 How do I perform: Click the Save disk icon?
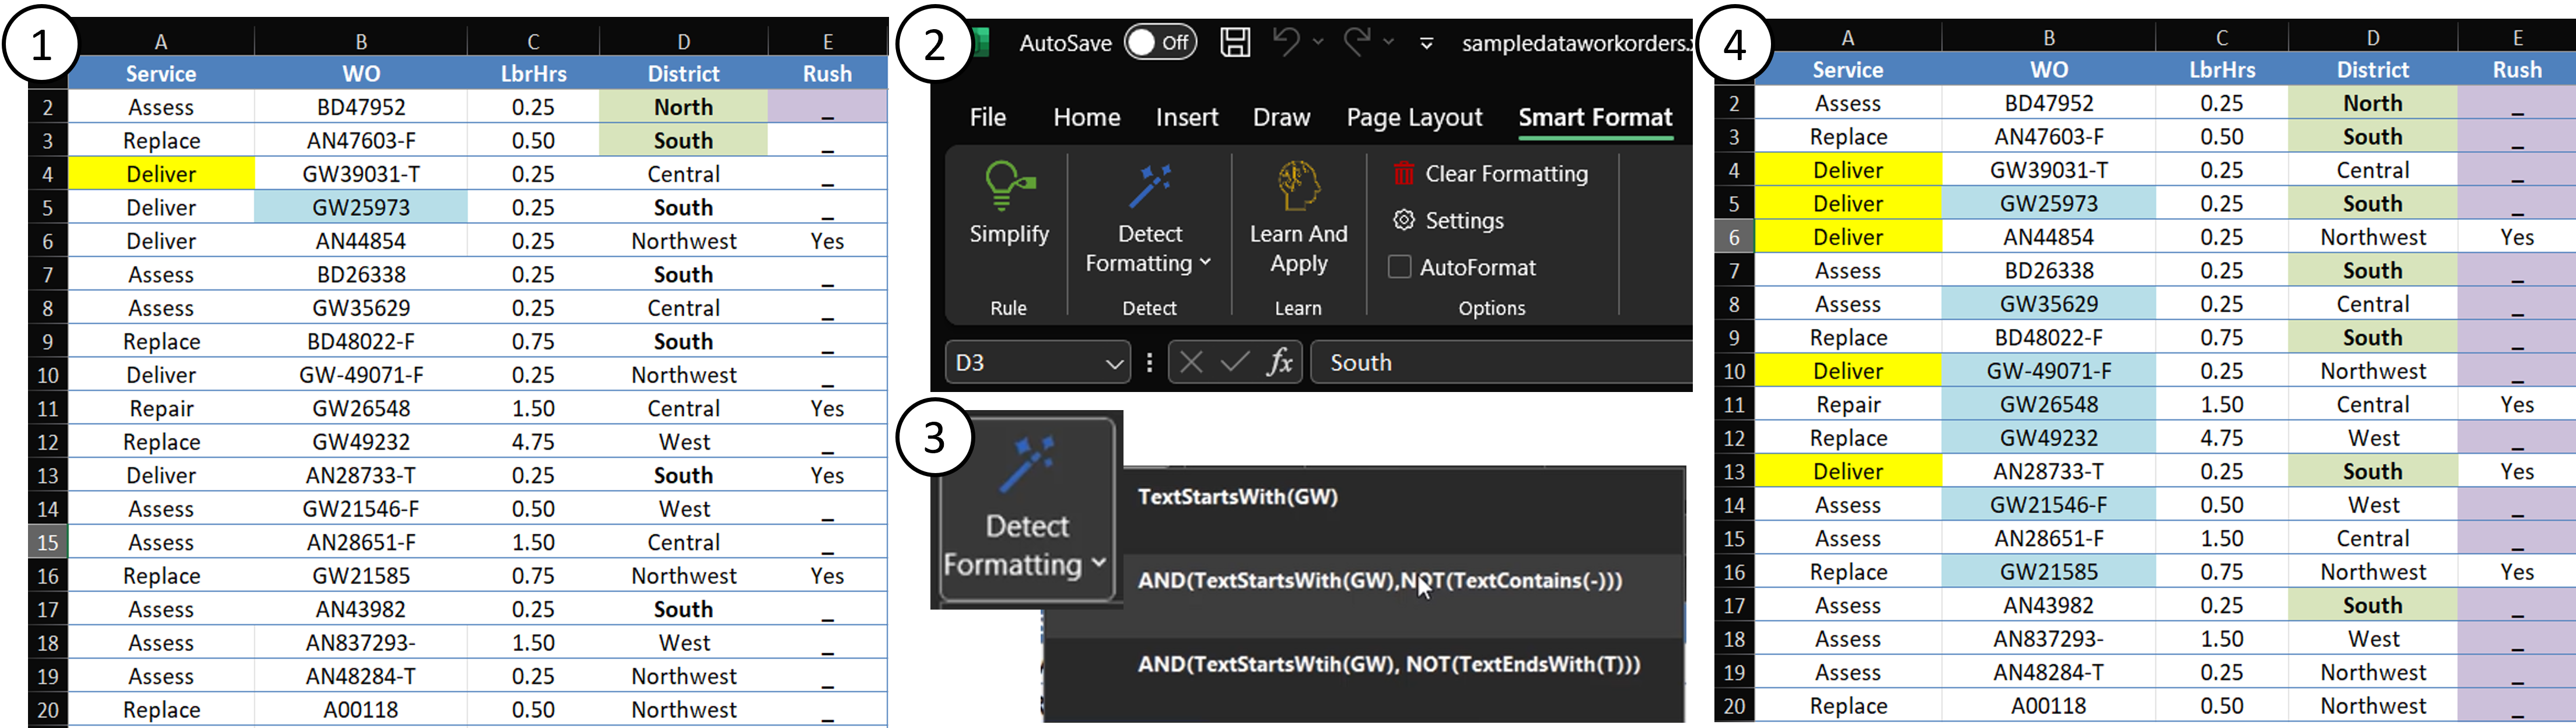click(1235, 42)
